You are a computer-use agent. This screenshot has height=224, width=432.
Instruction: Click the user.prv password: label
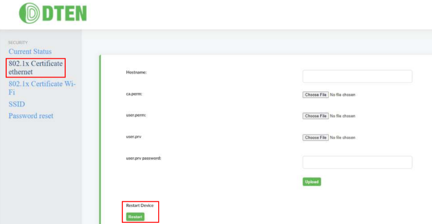[x=143, y=158]
